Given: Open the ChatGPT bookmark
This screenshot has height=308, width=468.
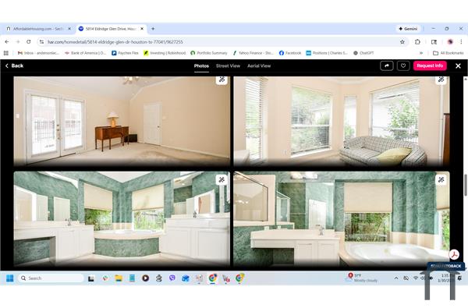Looking at the screenshot, I should pos(363,53).
